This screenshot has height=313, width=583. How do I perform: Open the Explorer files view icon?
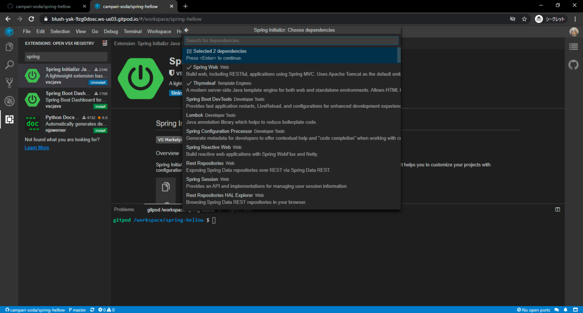[x=9, y=47]
